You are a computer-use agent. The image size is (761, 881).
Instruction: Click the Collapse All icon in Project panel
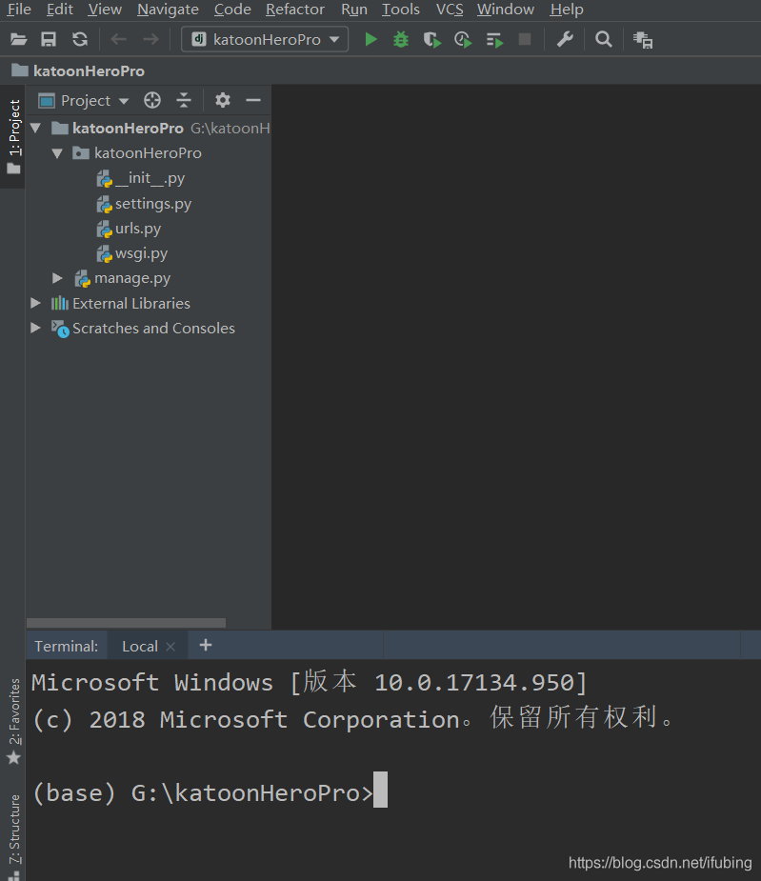click(184, 101)
